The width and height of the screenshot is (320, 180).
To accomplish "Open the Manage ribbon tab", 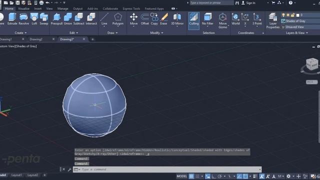I will coord(62,8).
